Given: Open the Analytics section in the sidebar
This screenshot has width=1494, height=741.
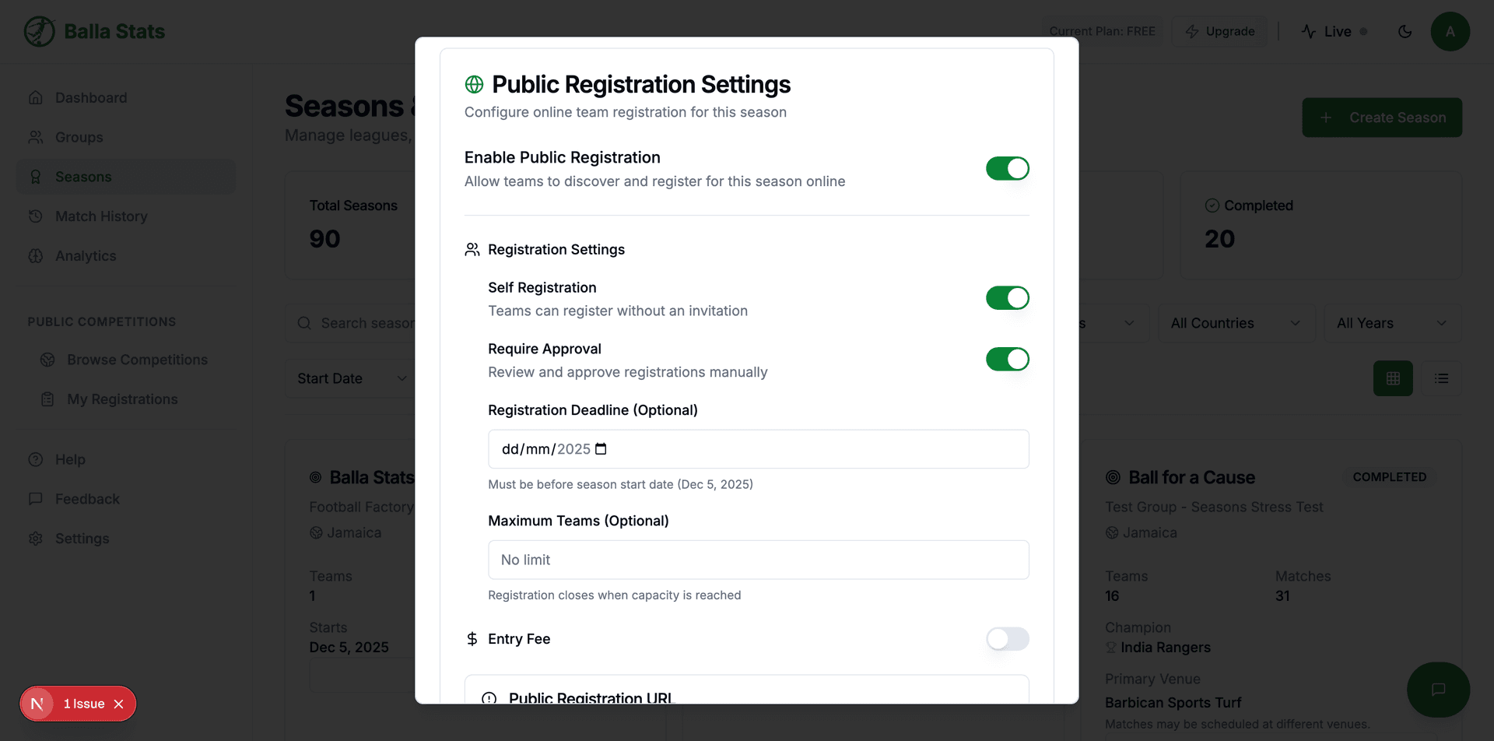Looking at the screenshot, I should [86, 255].
